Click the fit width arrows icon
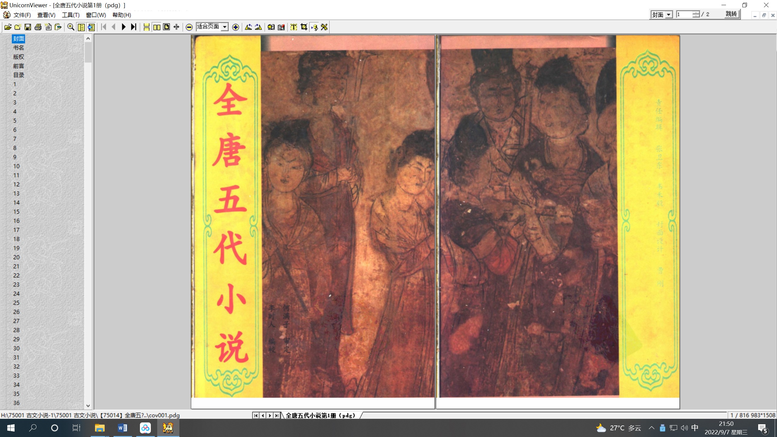The height and width of the screenshot is (437, 777). 176,27
